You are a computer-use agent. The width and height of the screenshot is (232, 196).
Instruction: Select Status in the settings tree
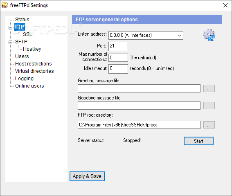click(x=22, y=20)
